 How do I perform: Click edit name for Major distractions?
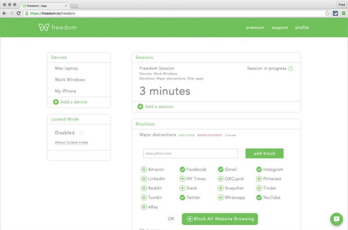(x=186, y=135)
